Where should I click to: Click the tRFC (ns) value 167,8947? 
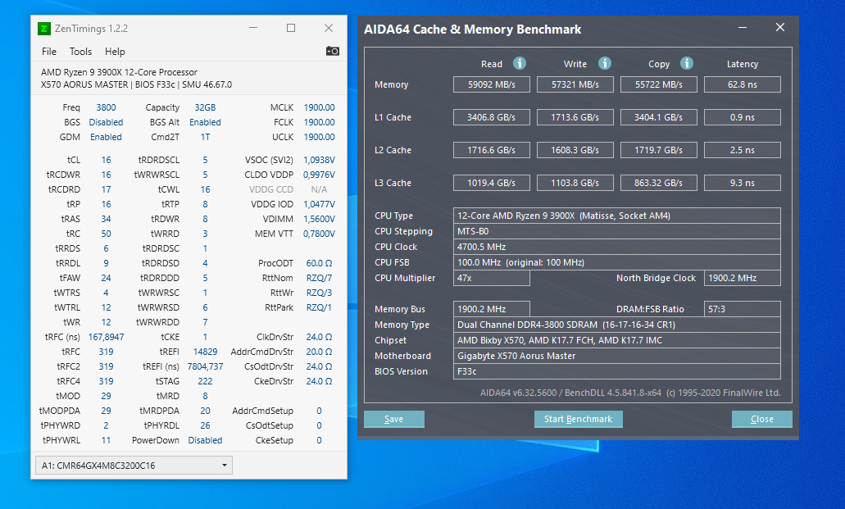click(107, 337)
